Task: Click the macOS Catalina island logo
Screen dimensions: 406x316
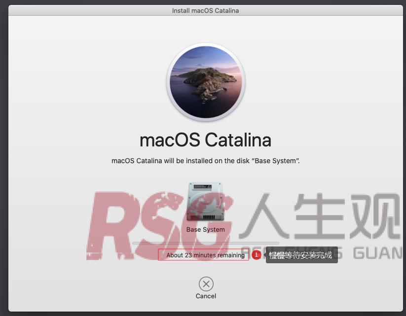Action: click(x=206, y=82)
